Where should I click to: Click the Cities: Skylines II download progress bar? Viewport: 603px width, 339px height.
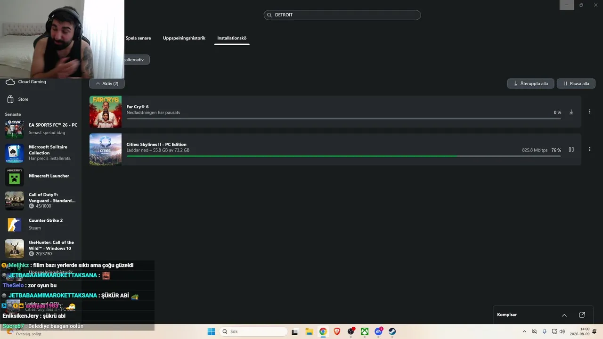coord(344,156)
